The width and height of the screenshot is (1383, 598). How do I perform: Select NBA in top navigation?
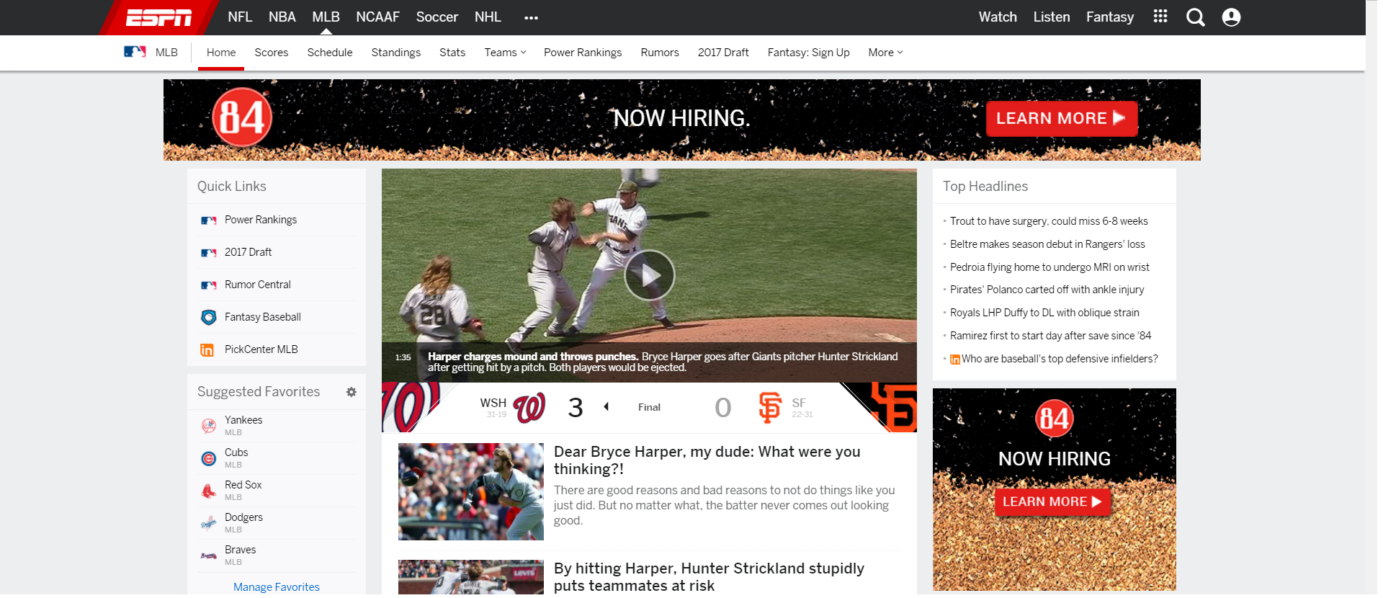[x=282, y=17]
